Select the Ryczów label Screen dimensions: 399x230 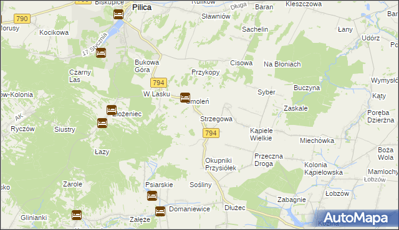[x=22, y=129]
